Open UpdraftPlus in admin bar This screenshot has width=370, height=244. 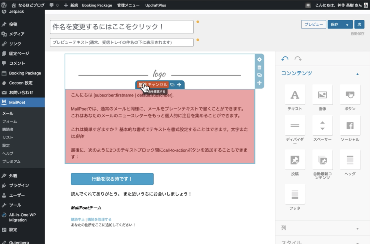pos(155,5)
